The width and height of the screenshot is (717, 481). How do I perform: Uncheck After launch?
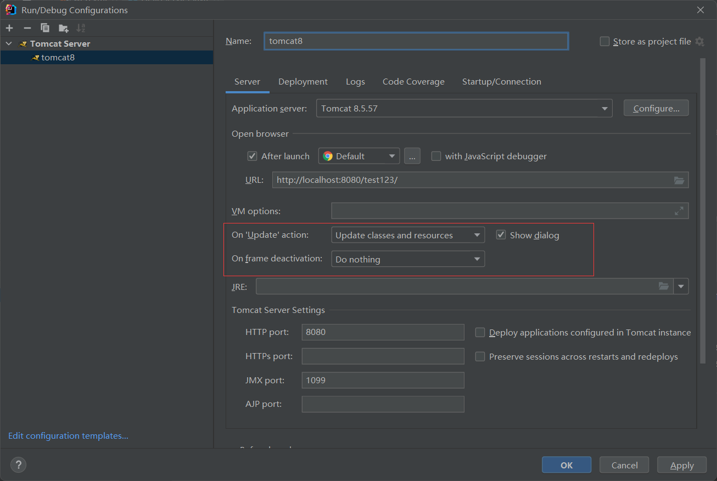pyautogui.click(x=252, y=156)
